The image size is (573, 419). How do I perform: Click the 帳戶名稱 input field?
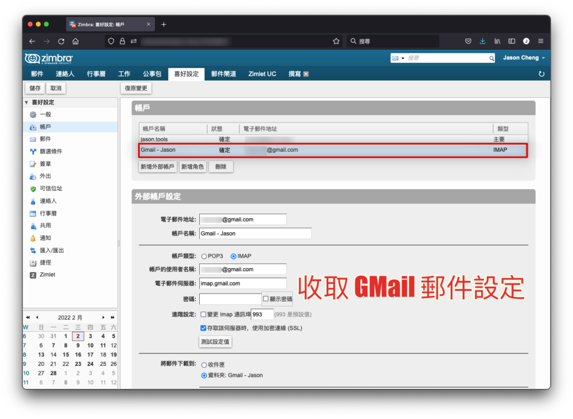tap(255, 233)
